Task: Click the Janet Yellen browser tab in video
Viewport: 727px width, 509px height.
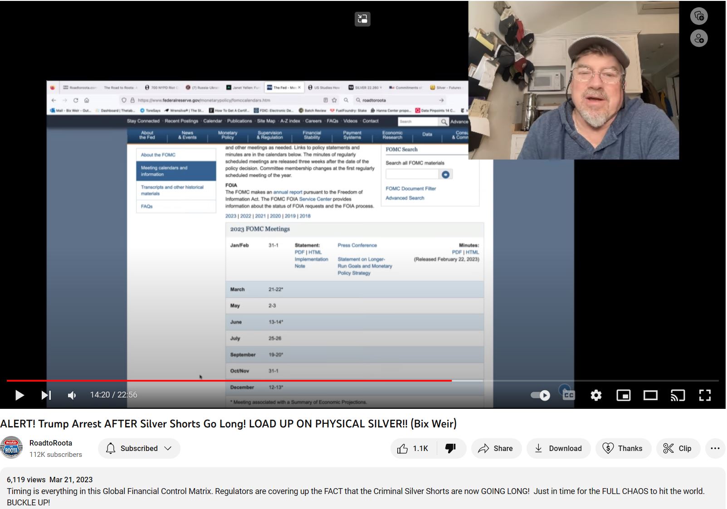Action: pyautogui.click(x=244, y=87)
